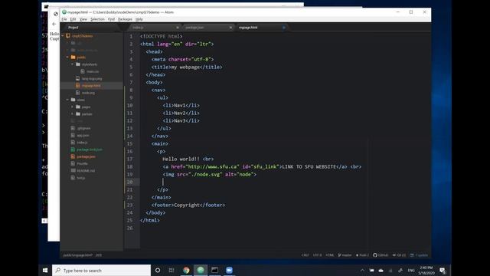
Task: Click the Push button in status bar
Action: click(362, 255)
